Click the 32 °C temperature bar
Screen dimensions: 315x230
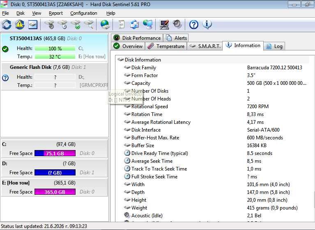55,57
